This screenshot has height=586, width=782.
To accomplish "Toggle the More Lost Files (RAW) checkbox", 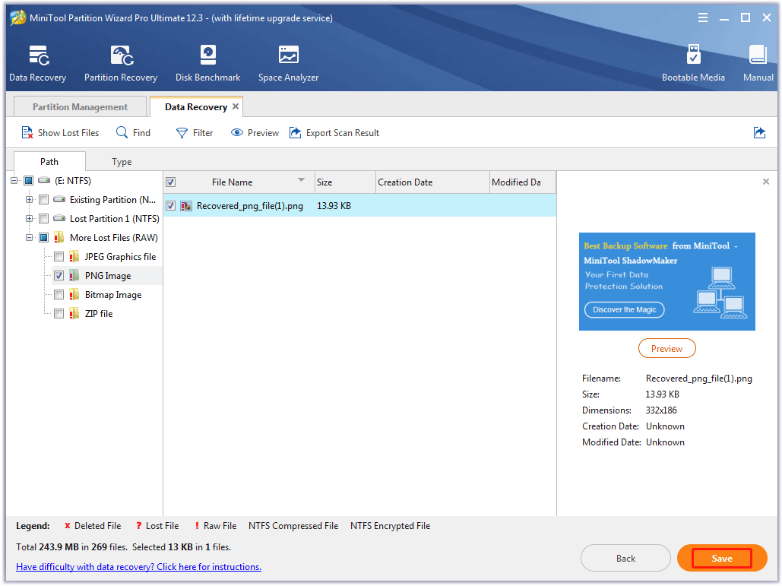I will click(44, 237).
